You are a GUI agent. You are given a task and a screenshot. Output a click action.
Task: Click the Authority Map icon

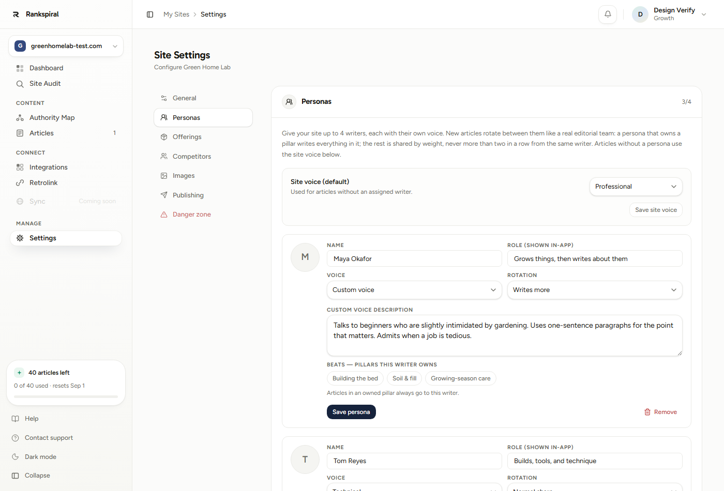pos(20,118)
